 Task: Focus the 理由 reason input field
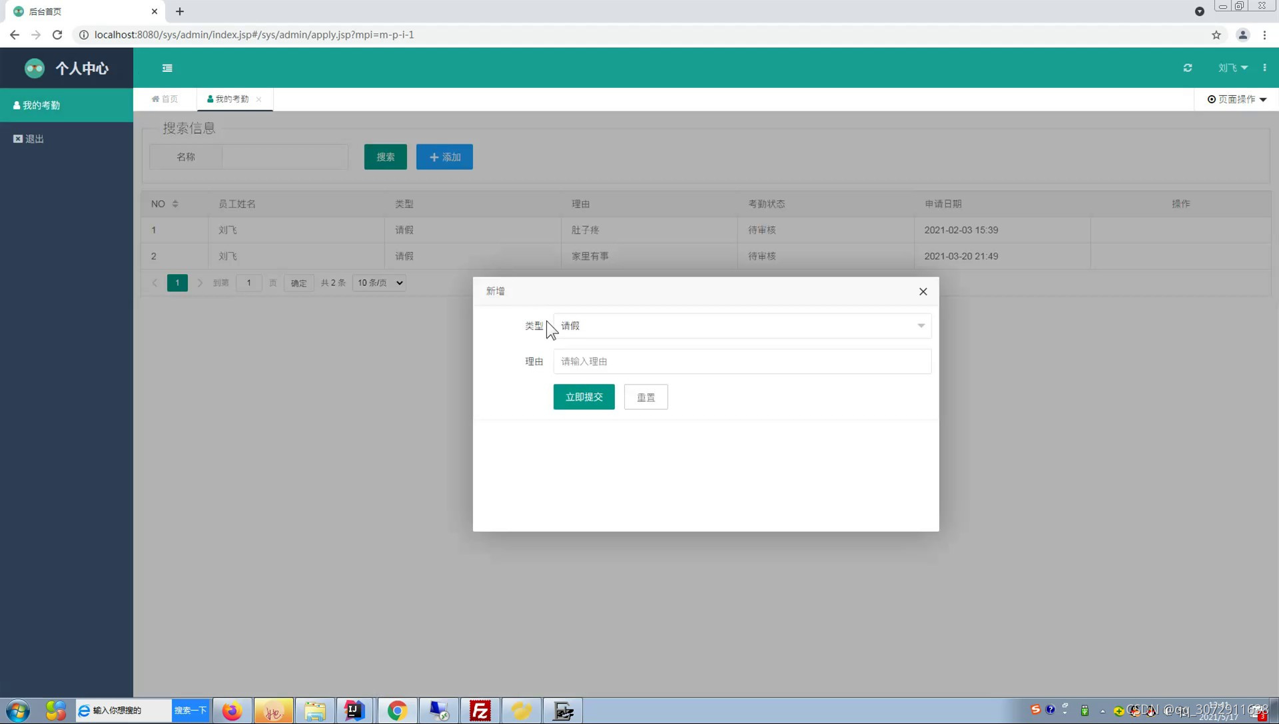742,361
